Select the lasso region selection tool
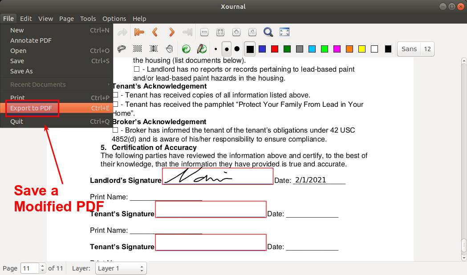Viewport: 467px width, 275px height. click(x=122, y=49)
